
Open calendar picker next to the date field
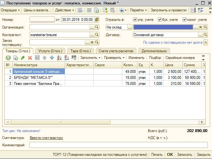click(x=97, y=20)
